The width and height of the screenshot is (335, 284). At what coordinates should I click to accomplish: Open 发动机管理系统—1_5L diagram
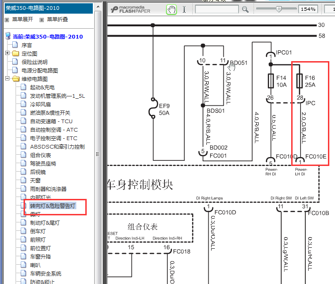[x=57, y=96]
